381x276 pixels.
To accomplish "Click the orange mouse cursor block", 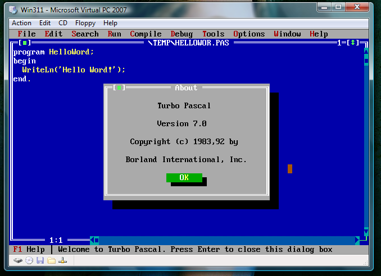I will pos(290,169).
